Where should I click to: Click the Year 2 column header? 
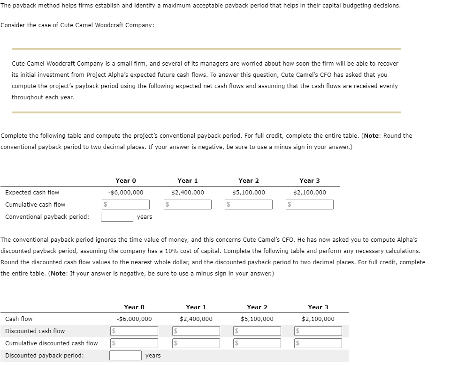coord(248,180)
